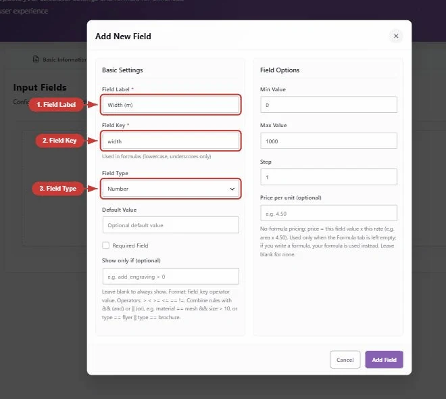446x399 pixels.
Task: Click the Max Value input showing 1000
Action: (x=328, y=141)
